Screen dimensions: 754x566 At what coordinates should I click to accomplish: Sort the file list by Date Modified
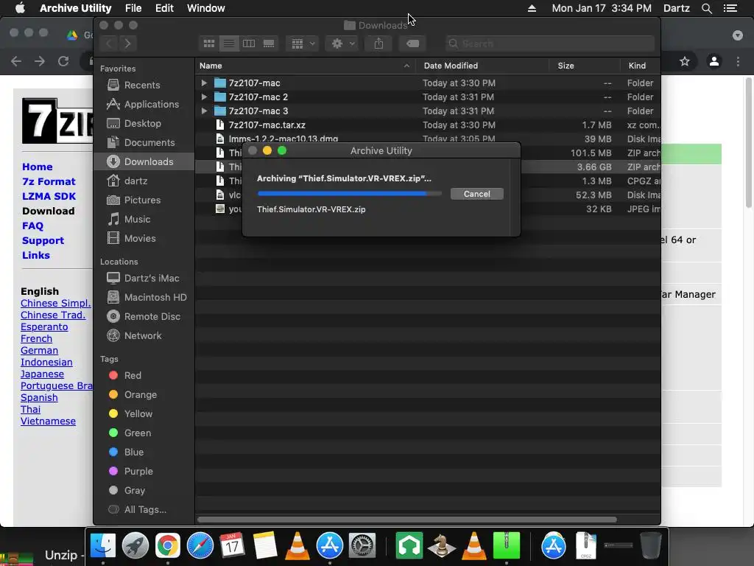(x=482, y=66)
